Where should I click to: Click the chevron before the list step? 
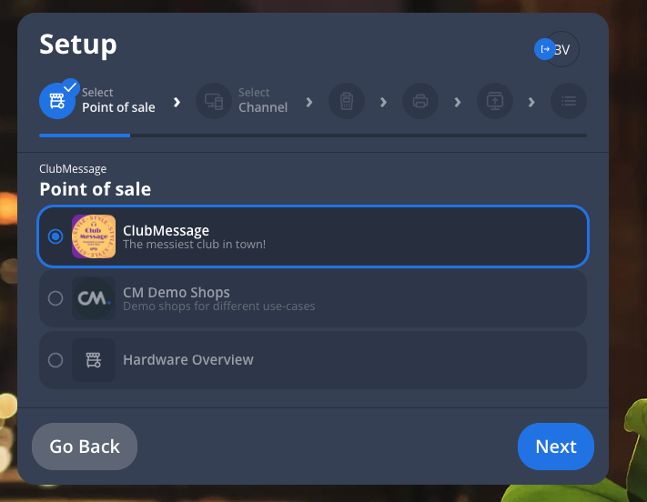pyautogui.click(x=531, y=101)
